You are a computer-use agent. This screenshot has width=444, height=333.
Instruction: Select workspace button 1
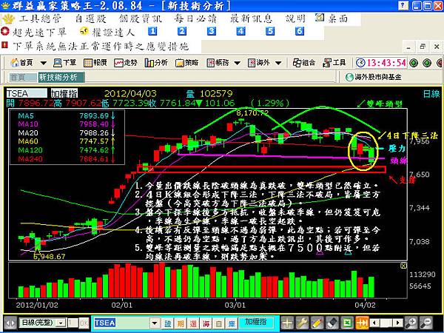[152, 31]
